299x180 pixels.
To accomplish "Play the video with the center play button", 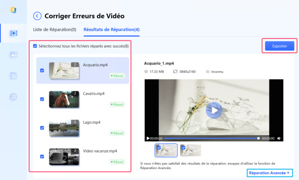I will pyautogui.click(x=214, y=110).
